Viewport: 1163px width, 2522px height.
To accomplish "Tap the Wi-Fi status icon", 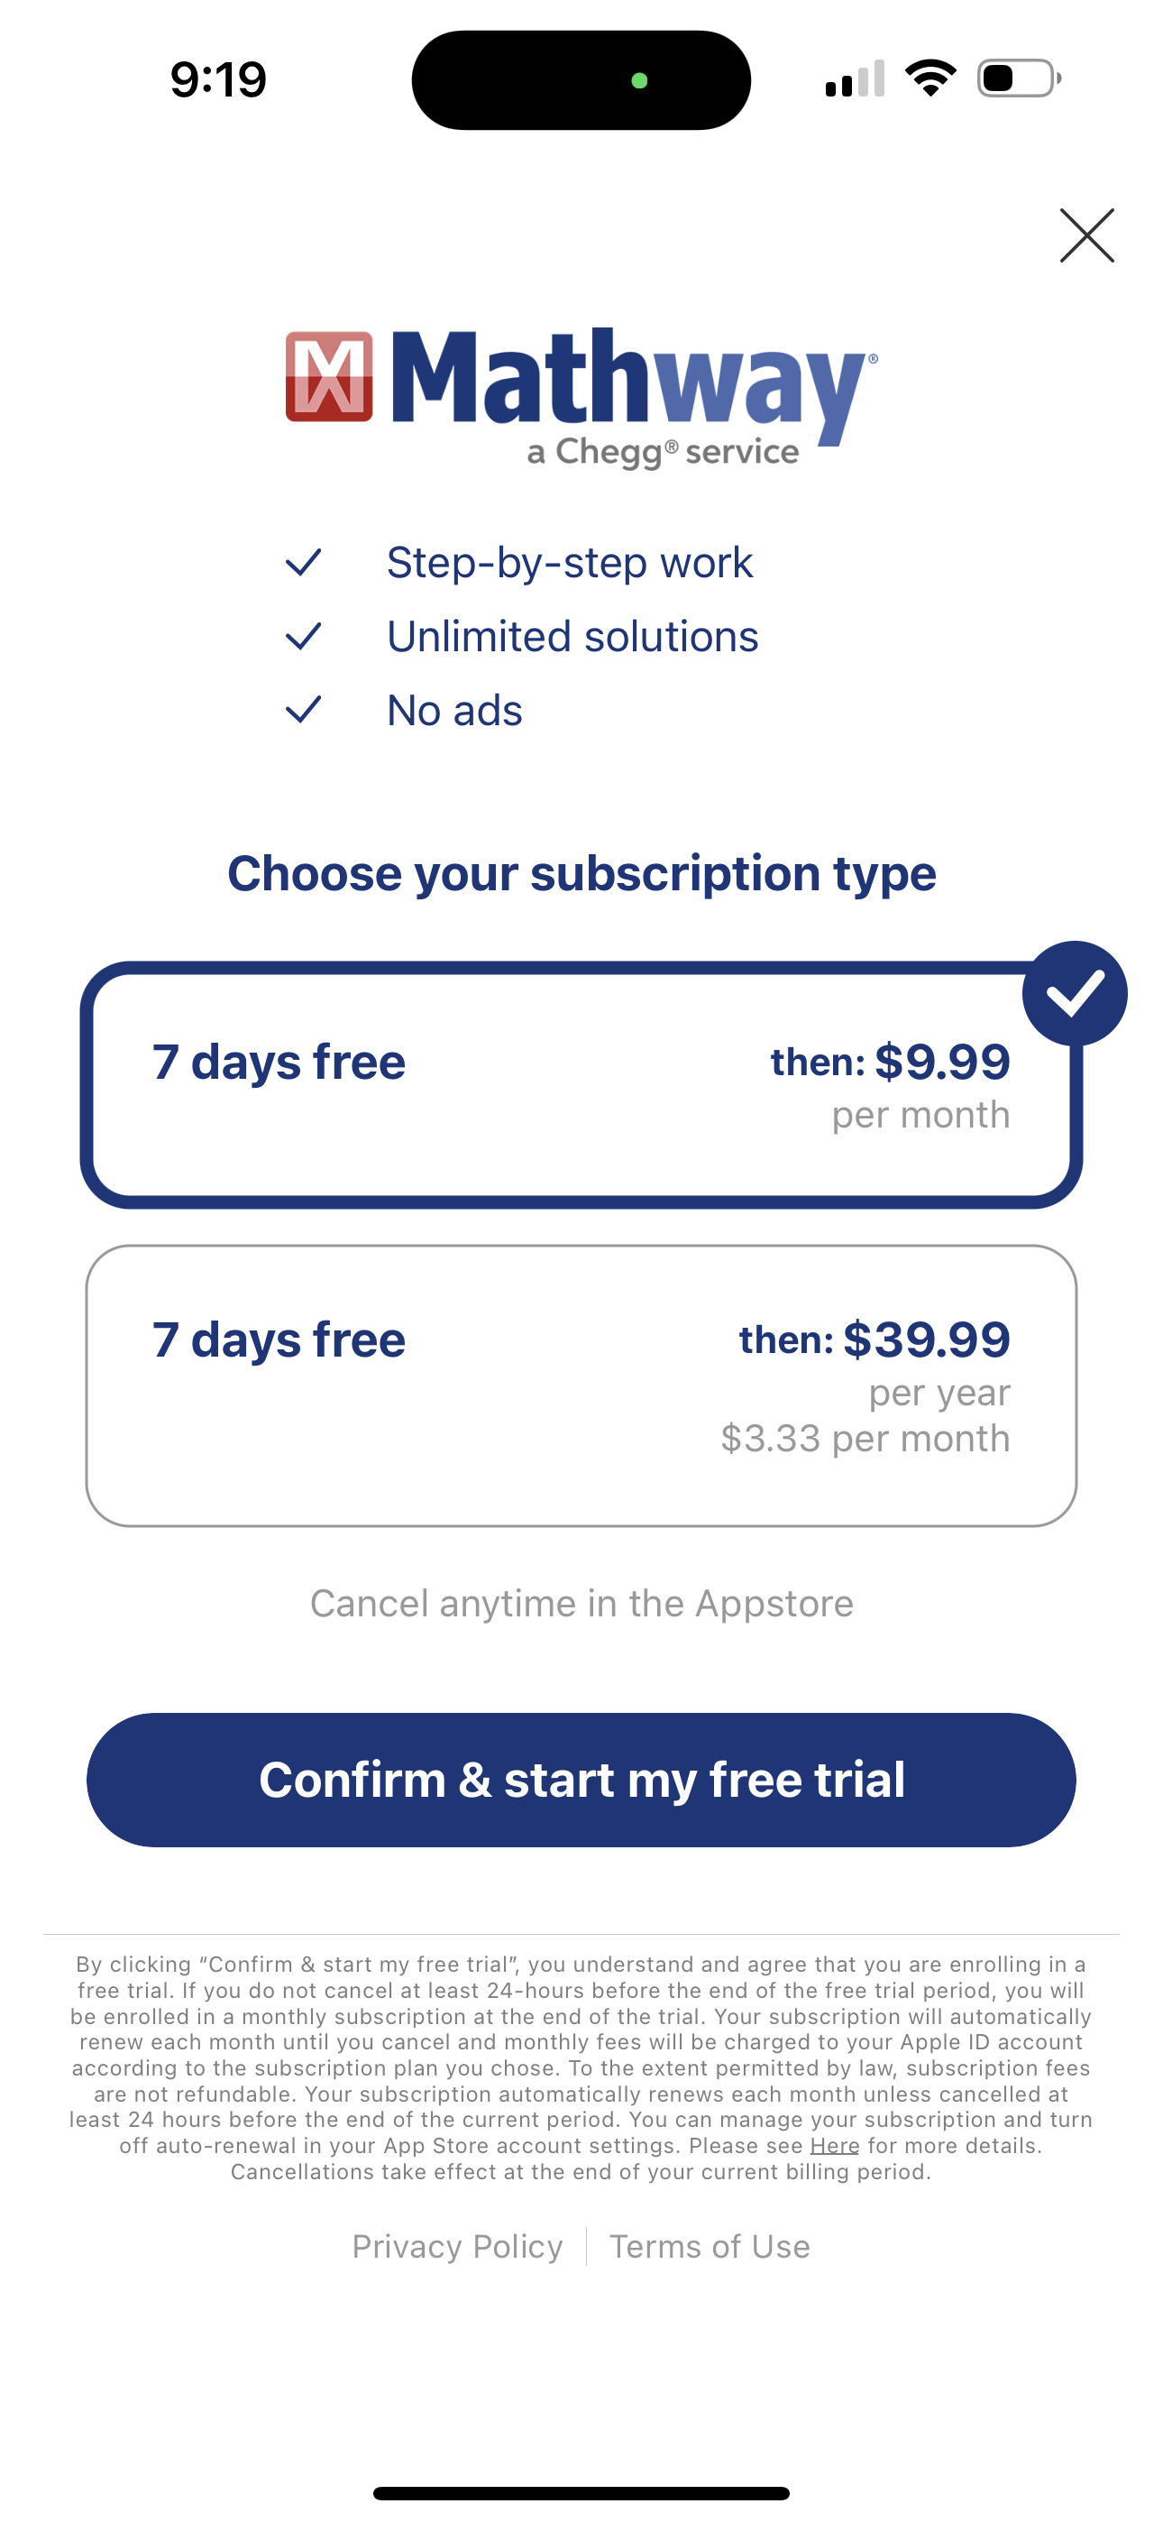I will (x=930, y=78).
